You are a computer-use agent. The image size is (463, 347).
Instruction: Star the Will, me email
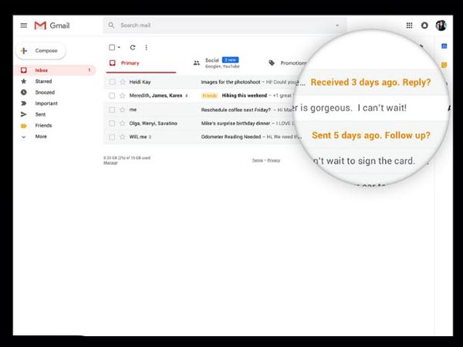(x=122, y=137)
